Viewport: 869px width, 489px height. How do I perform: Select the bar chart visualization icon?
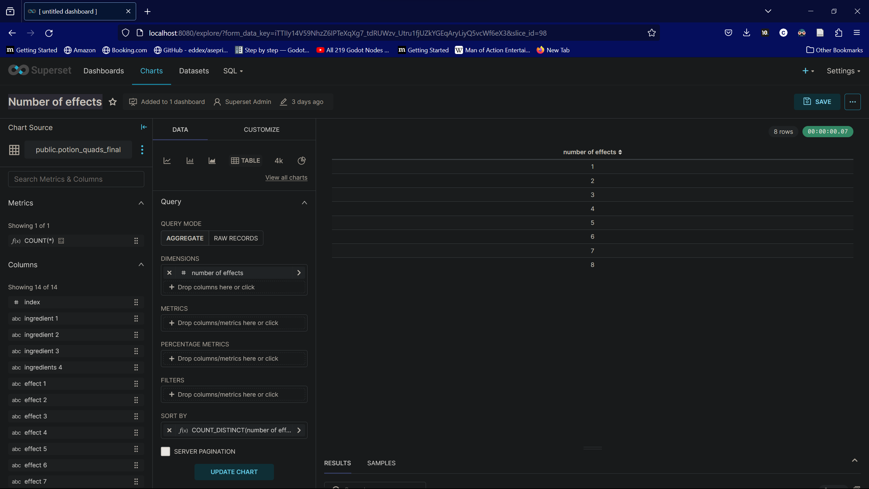click(190, 161)
